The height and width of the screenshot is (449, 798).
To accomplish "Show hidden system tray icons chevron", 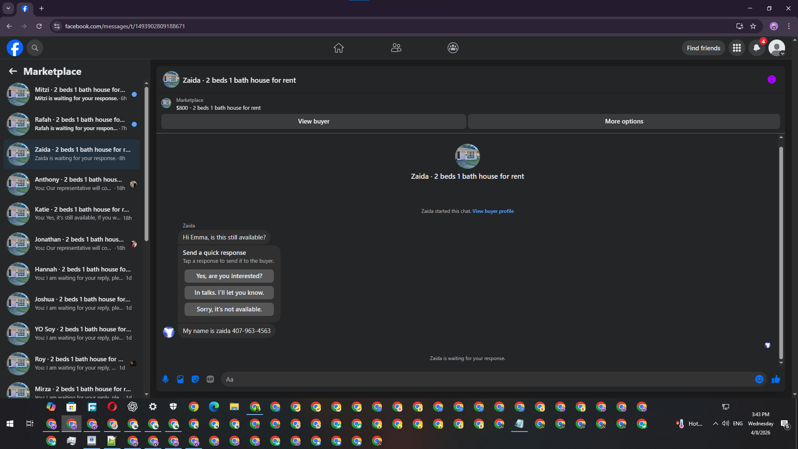I will [x=715, y=424].
